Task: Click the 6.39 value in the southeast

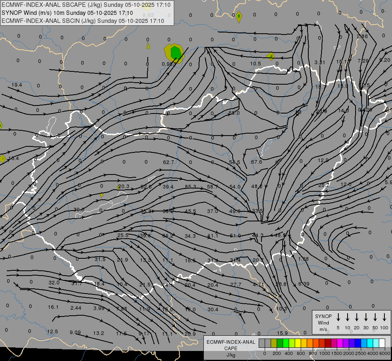Action: coord(304,284)
